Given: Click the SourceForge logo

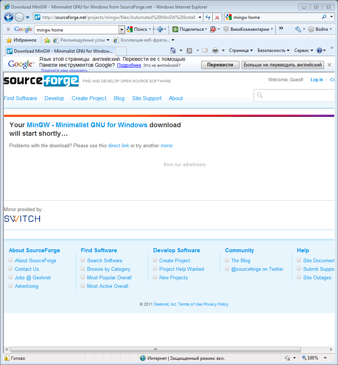Looking at the screenshot, I should click(x=41, y=81).
